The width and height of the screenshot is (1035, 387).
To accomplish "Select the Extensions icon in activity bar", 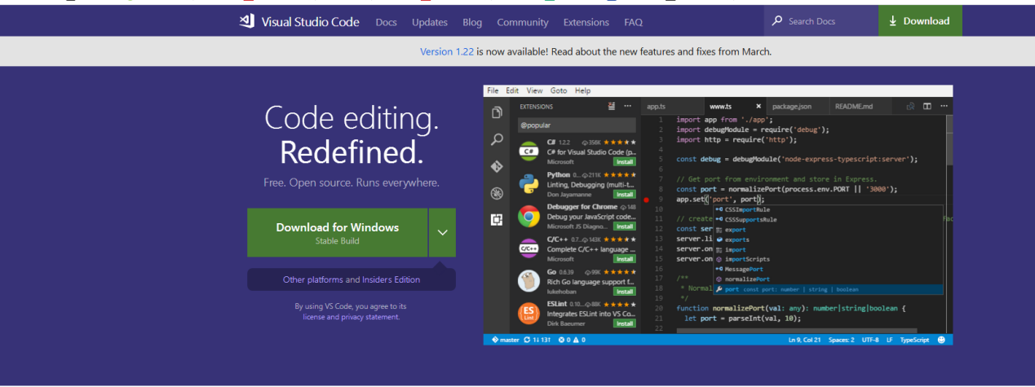I will click(x=497, y=219).
